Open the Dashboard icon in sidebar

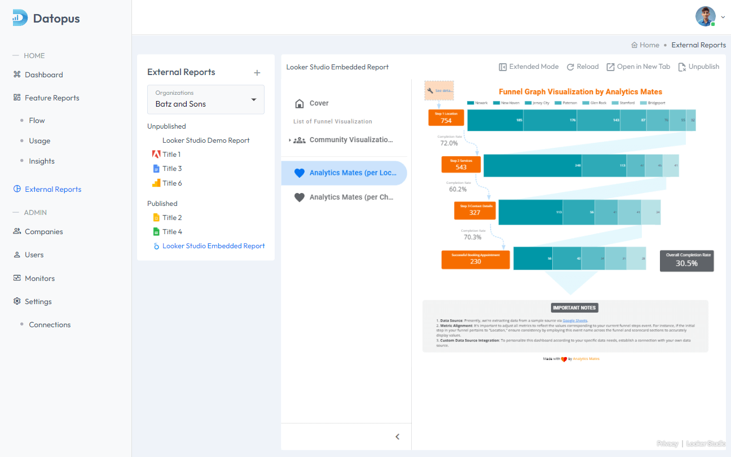[x=17, y=74]
